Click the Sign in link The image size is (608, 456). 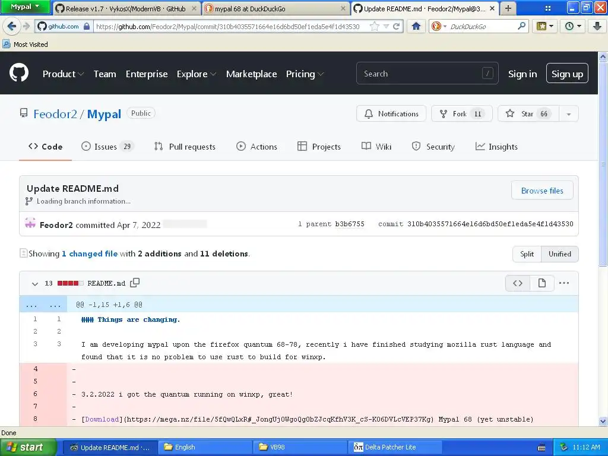(x=522, y=74)
